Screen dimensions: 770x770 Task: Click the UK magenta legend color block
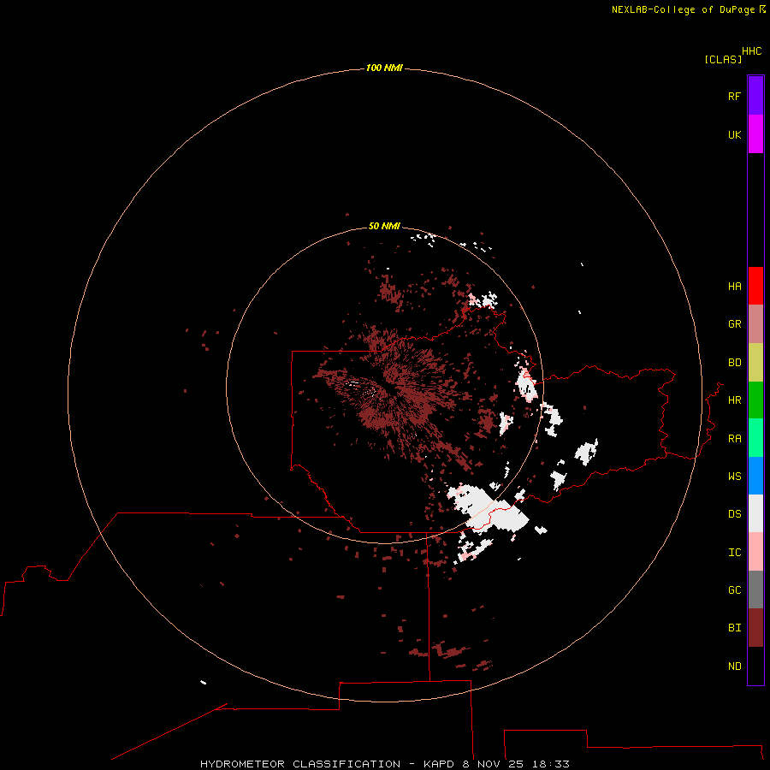(755, 134)
